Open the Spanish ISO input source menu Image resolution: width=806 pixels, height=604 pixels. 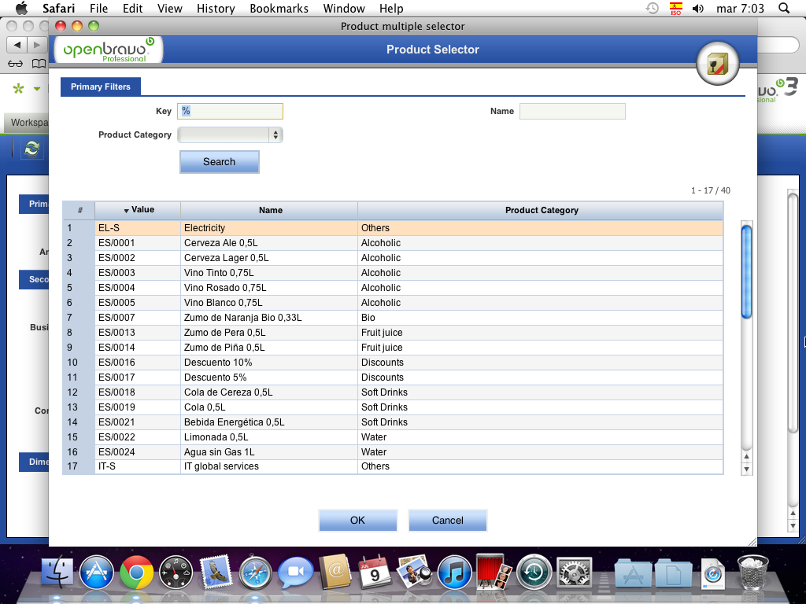tap(675, 9)
